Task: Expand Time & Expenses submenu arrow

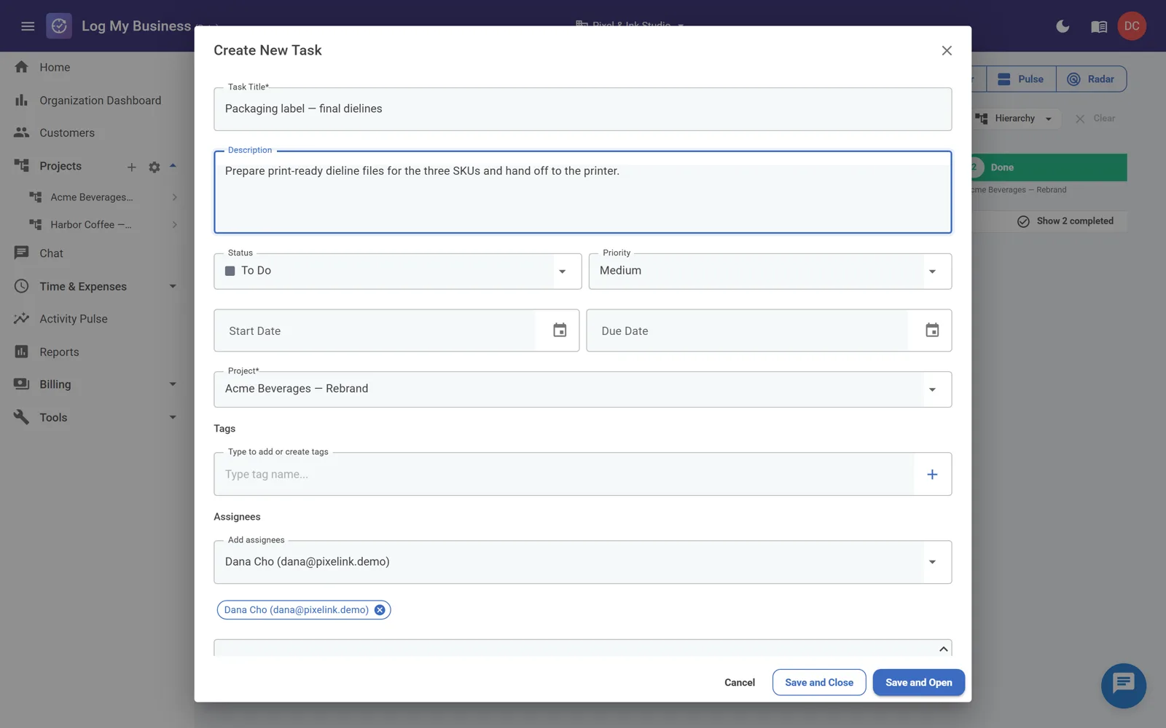Action: (x=173, y=286)
